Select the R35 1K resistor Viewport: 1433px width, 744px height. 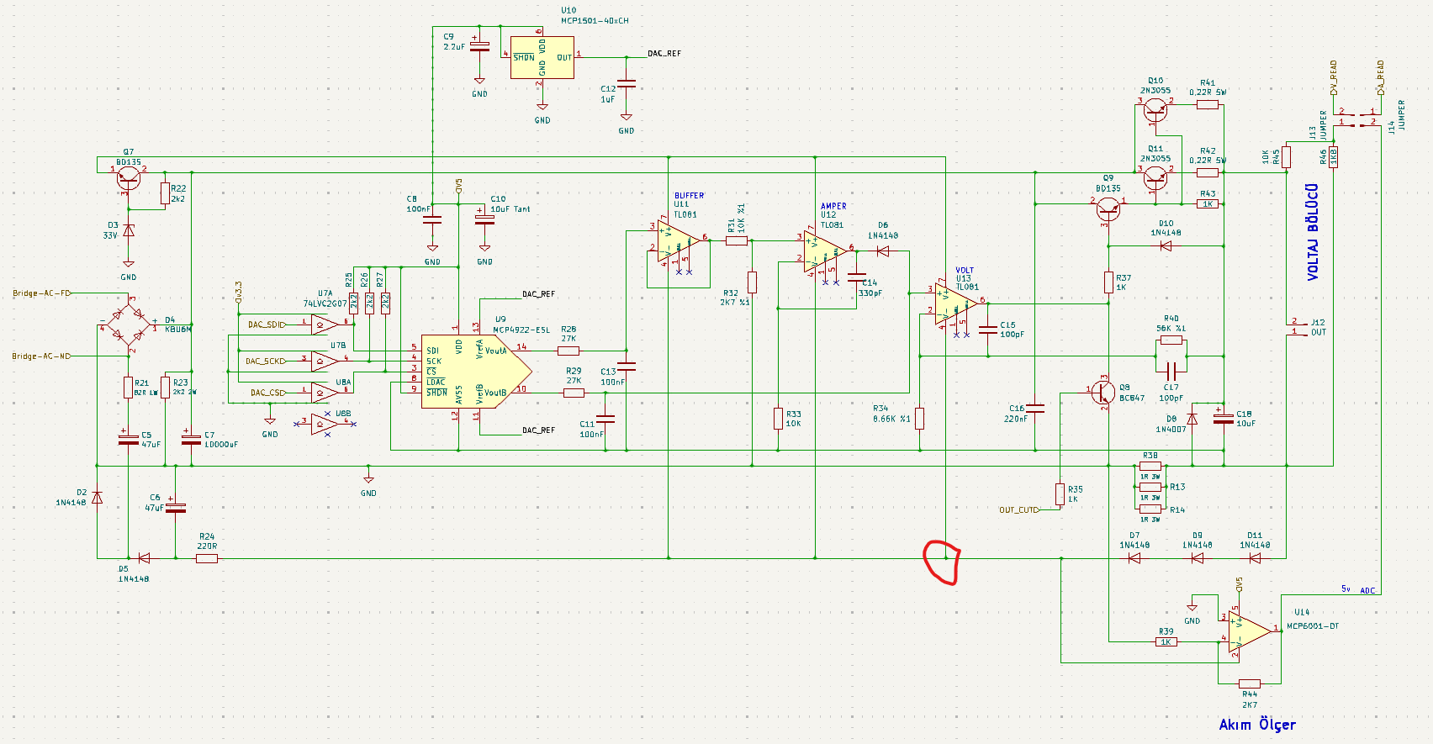tap(1061, 493)
